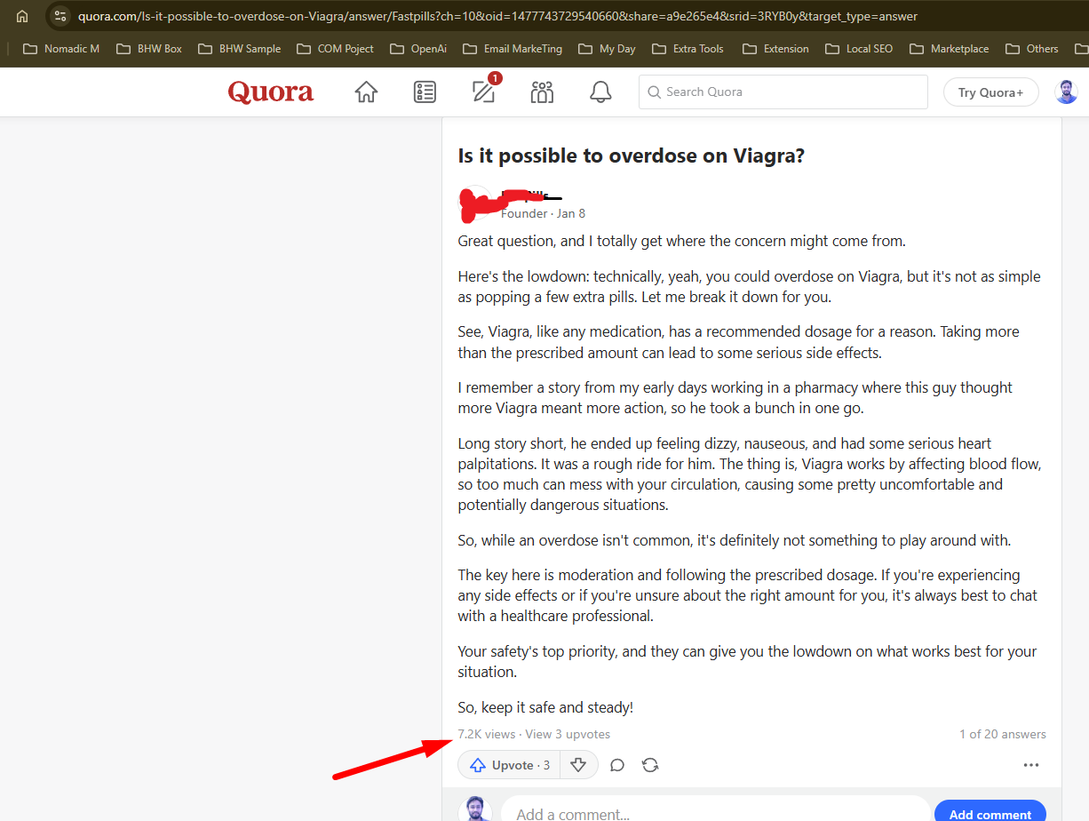Open the Marketplace bookmark folder
The width and height of the screenshot is (1089, 821).
point(948,49)
